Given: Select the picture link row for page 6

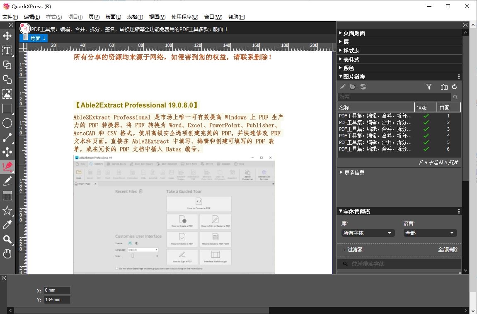Looking at the screenshot, I should click(x=399, y=149).
